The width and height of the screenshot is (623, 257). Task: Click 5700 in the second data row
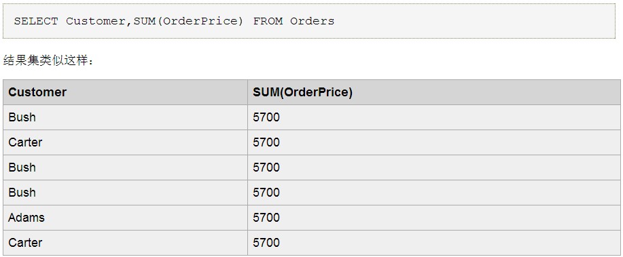coord(266,142)
